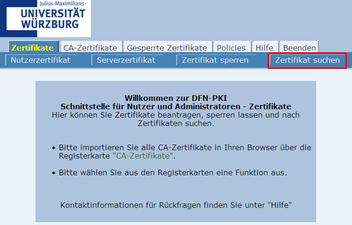Switch to the CA-Zertifikate tab

90,48
